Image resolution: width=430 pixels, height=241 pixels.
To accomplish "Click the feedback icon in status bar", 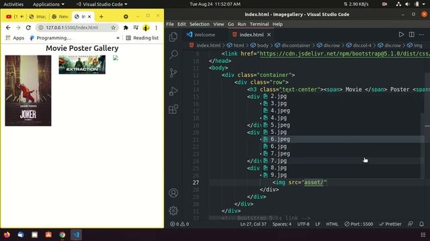I will (411, 224).
